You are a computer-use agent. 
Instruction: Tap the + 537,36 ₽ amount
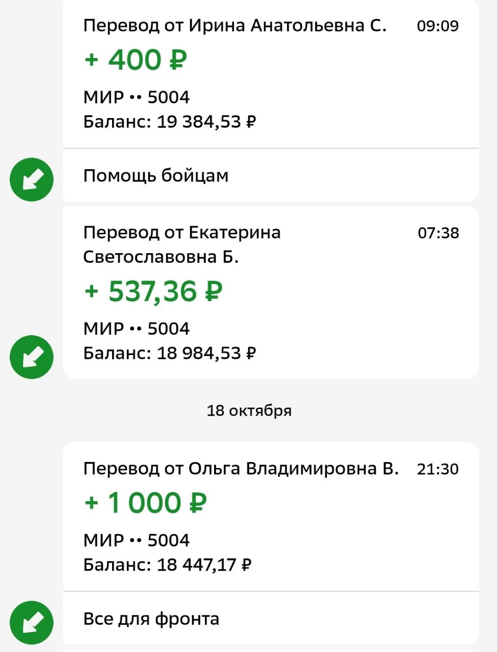[x=153, y=291]
